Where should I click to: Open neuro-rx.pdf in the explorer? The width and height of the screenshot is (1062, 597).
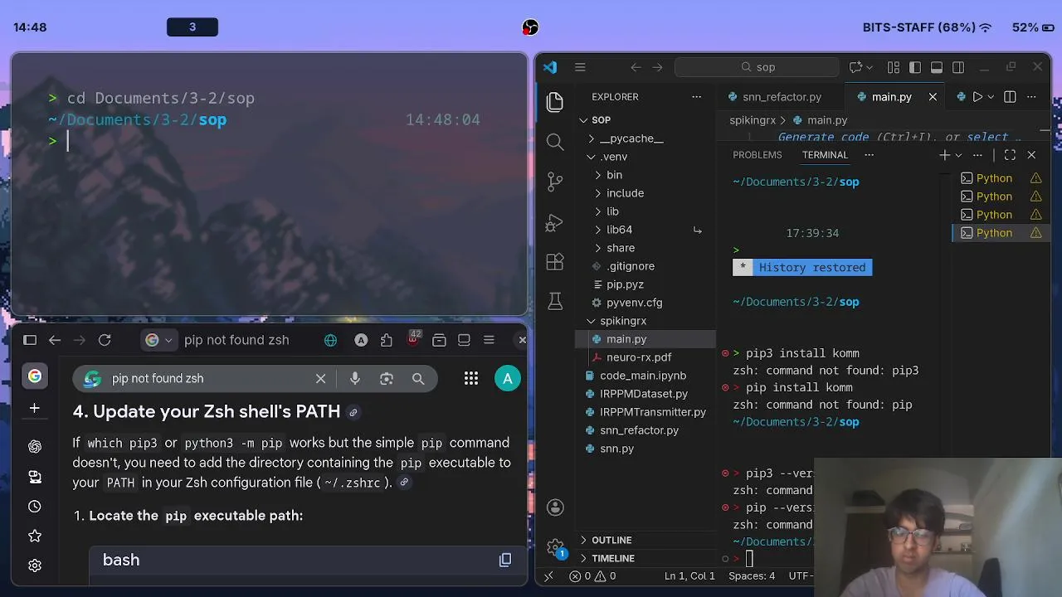click(x=638, y=357)
